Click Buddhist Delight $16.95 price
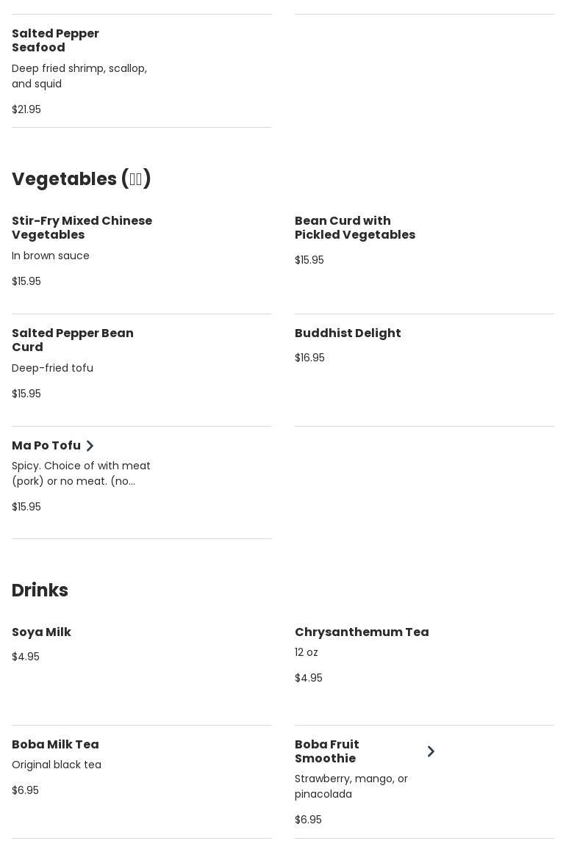Image resolution: width=566 pixels, height=852 pixels. (309, 358)
